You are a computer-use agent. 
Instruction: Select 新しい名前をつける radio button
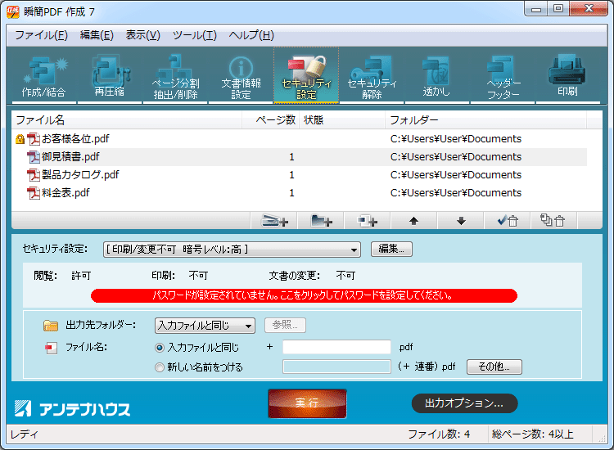click(160, 367)
